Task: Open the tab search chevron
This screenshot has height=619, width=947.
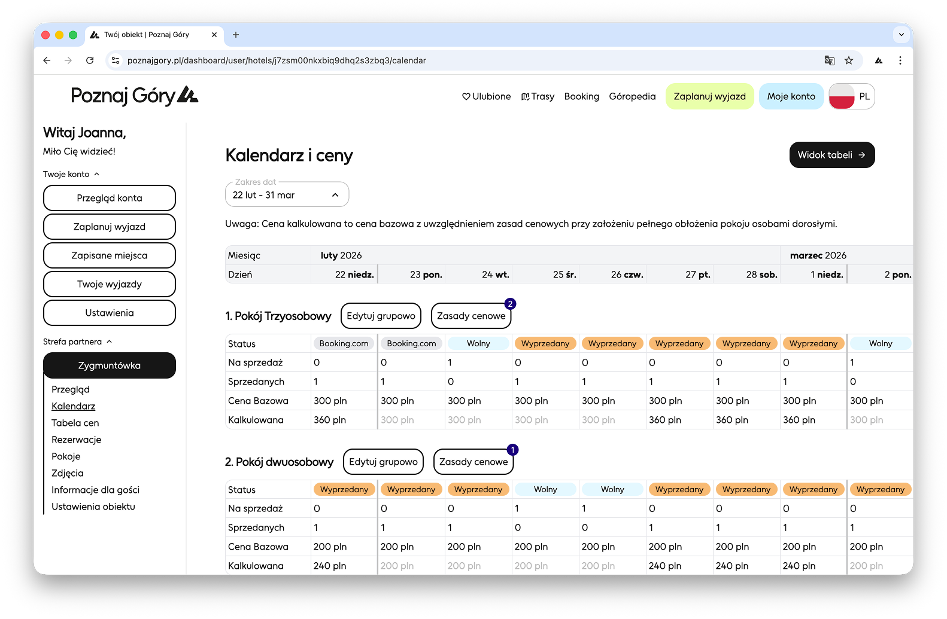Action: (x=902, y=35)
